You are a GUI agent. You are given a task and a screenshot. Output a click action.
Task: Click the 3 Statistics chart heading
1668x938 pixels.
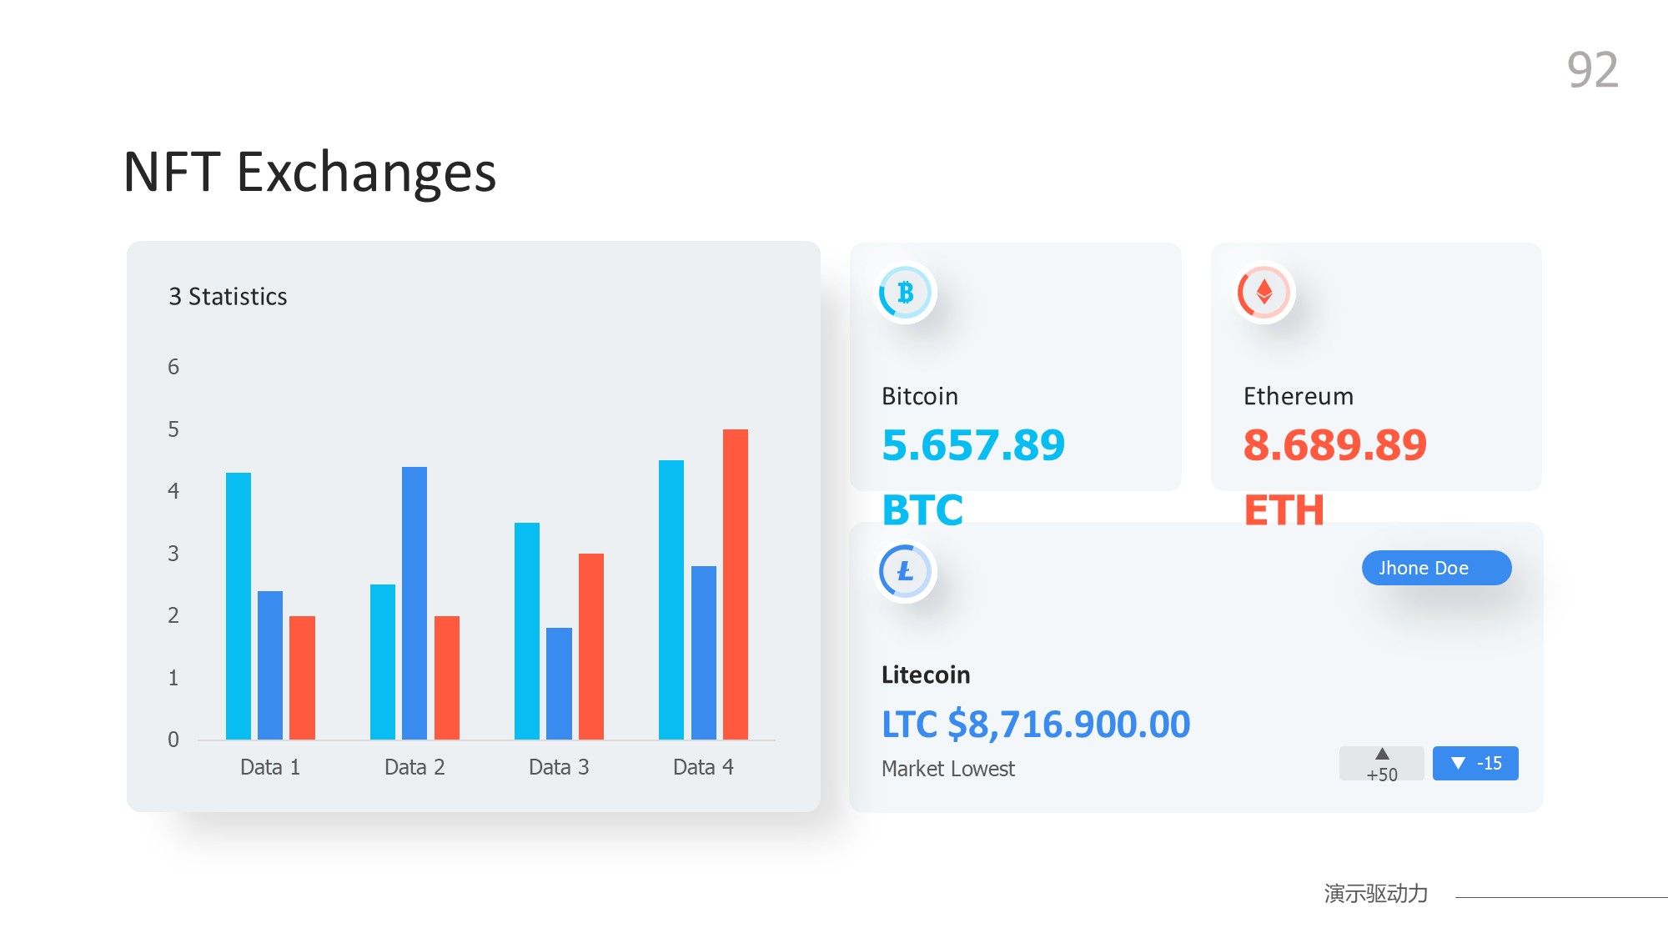click(228, 297)
